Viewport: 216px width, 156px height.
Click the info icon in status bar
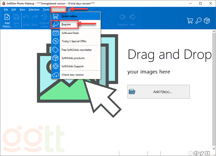pos(191,153)
